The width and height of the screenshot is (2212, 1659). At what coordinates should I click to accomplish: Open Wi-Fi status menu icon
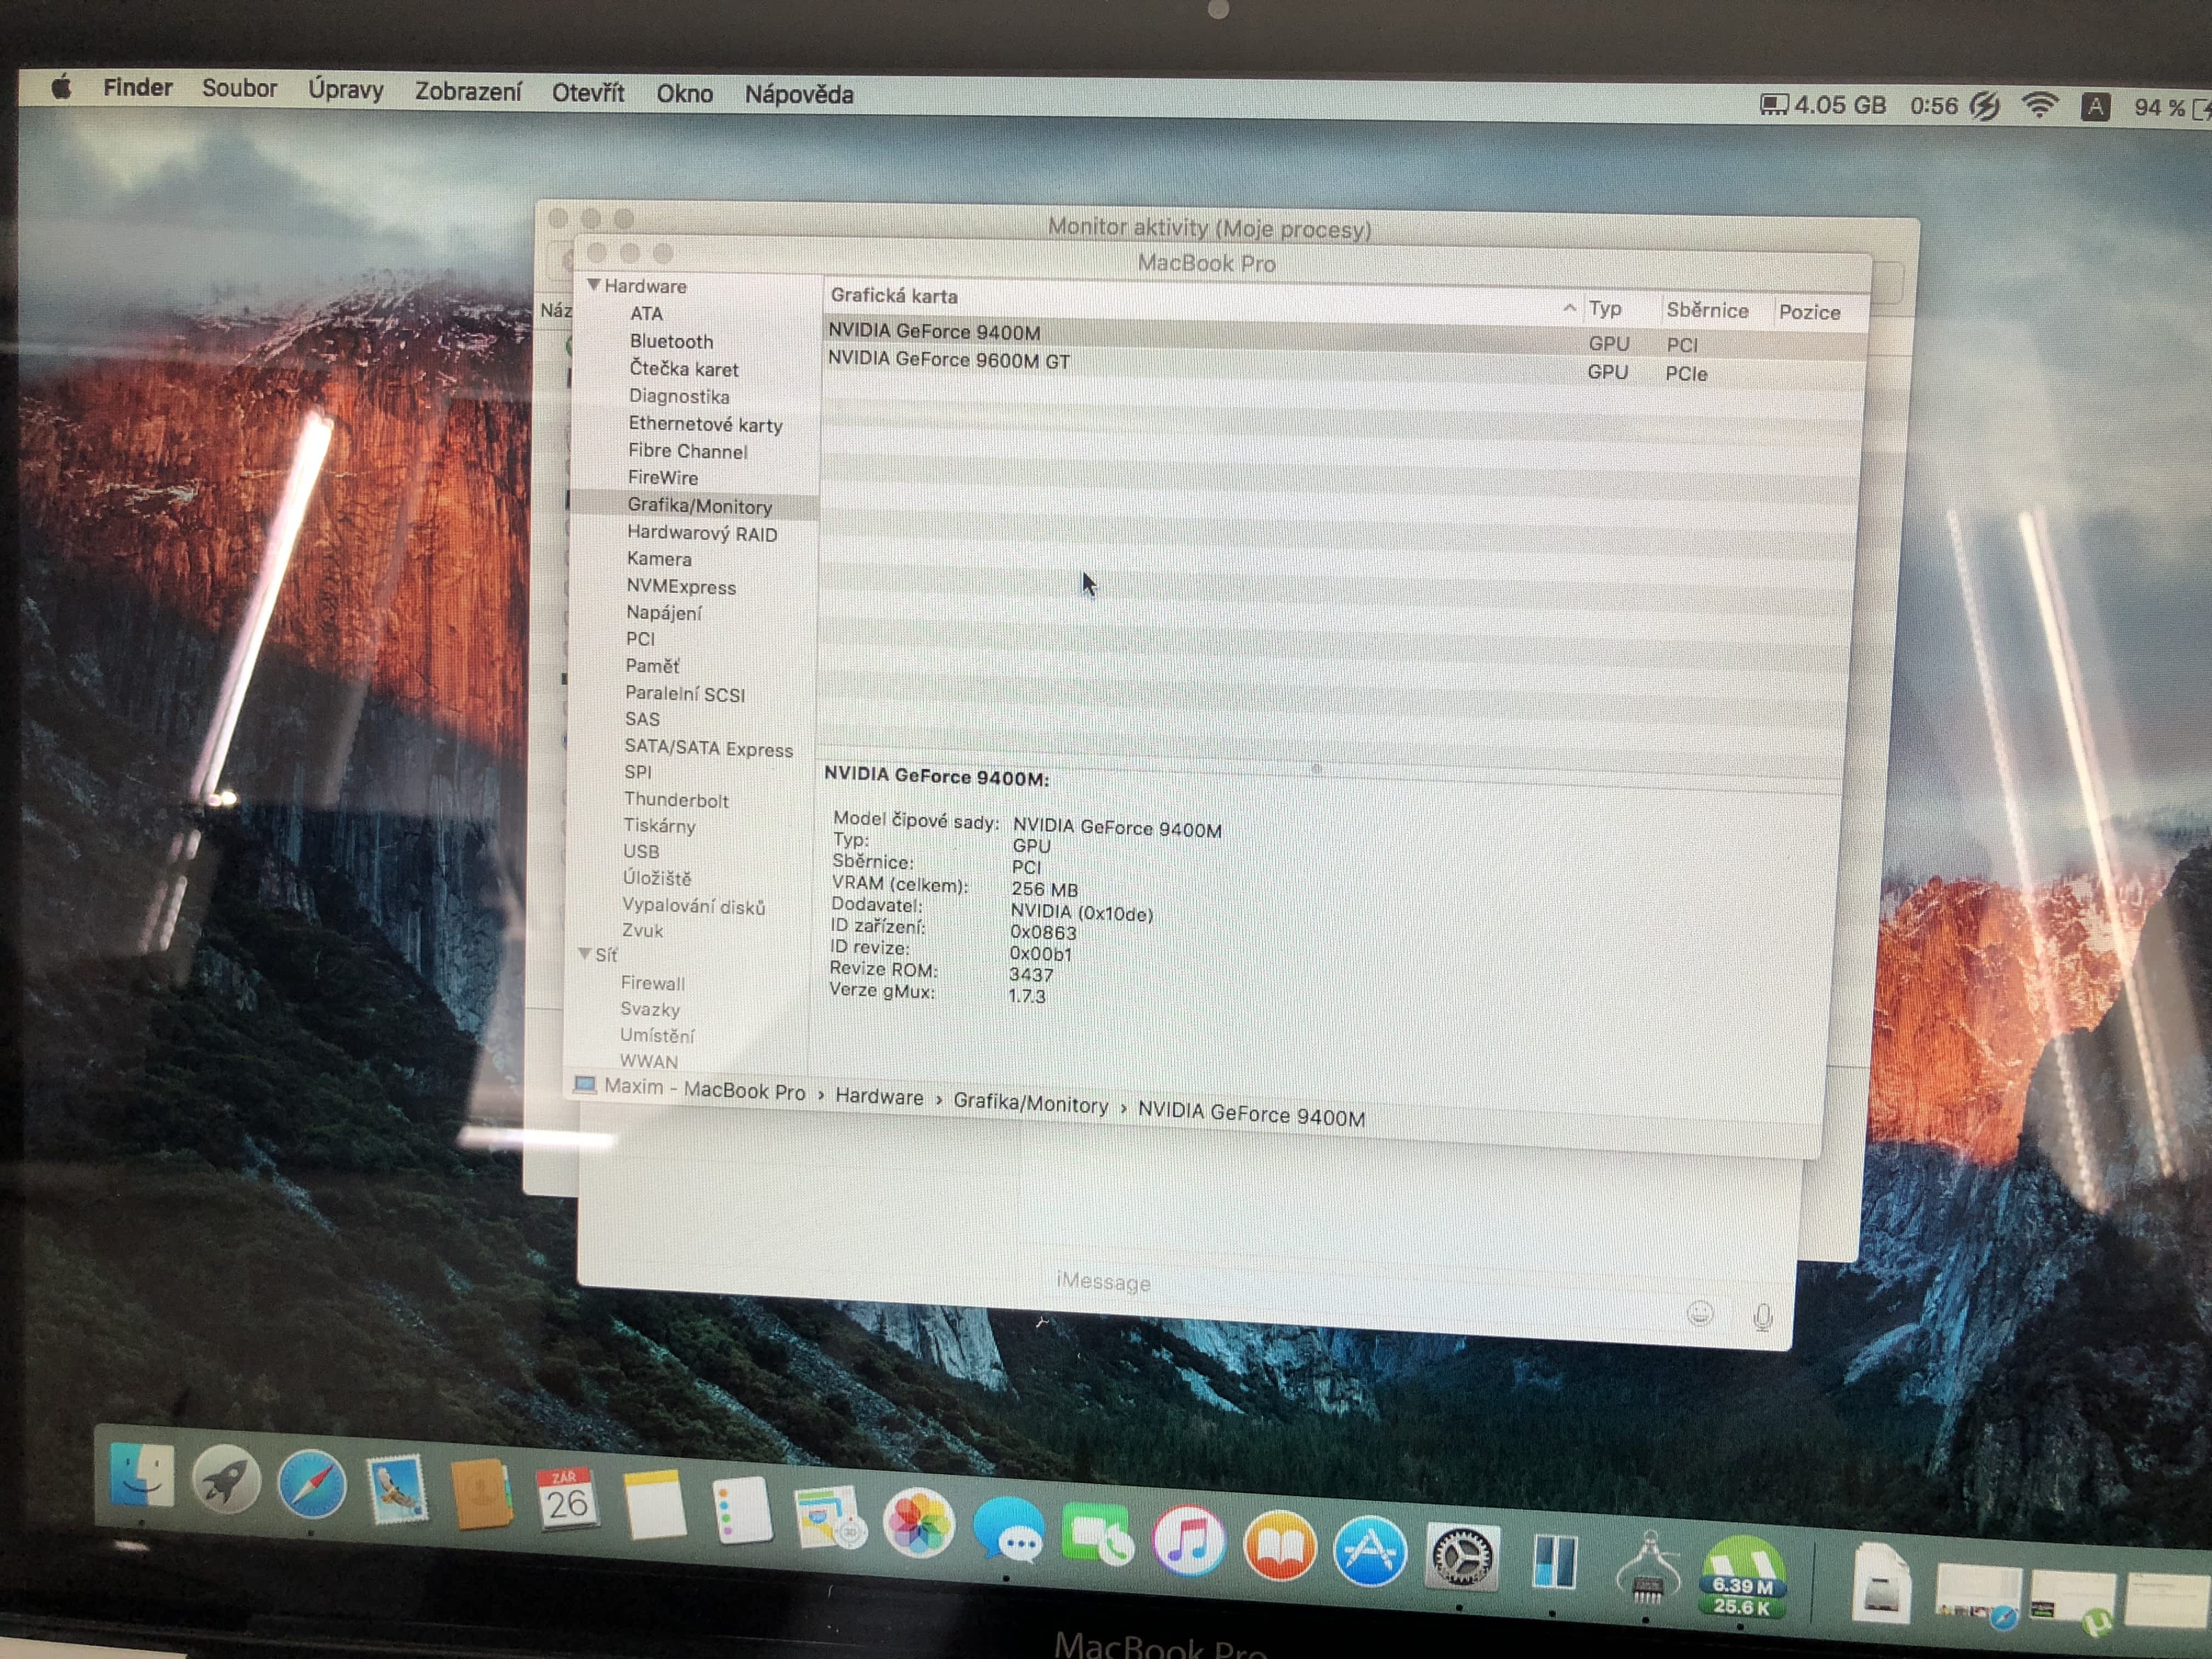[2039, 105]
